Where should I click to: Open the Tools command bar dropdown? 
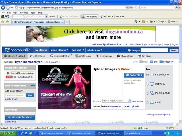tap(173, 22)
